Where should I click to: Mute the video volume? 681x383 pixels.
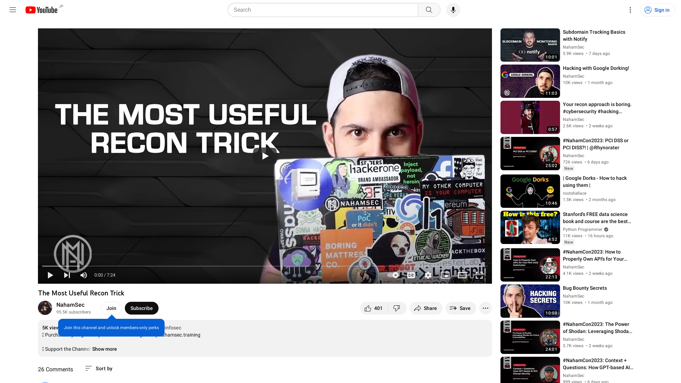coord(84,275)
